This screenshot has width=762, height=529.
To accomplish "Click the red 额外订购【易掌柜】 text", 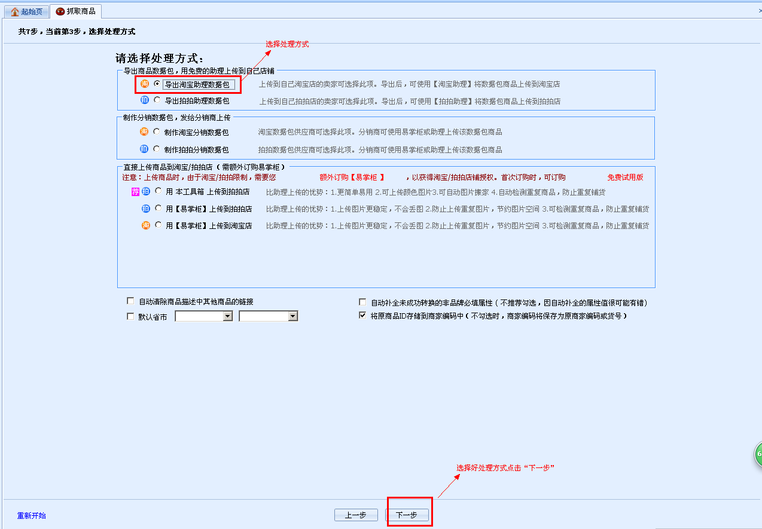I will tap(352, 178).
